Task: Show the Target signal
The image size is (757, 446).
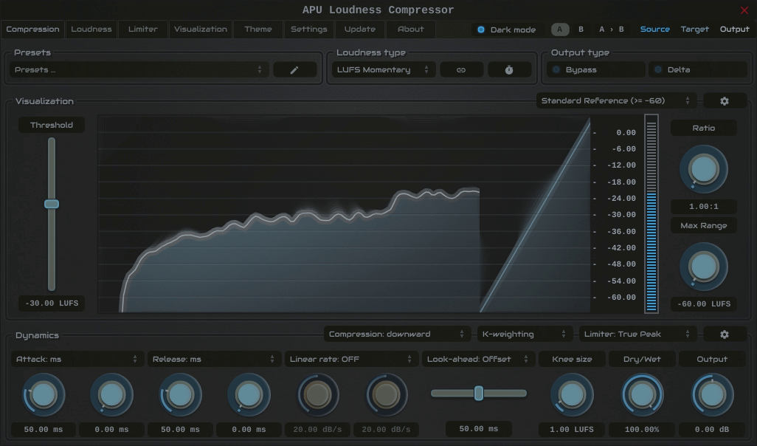Action: [x=695, y=30]
